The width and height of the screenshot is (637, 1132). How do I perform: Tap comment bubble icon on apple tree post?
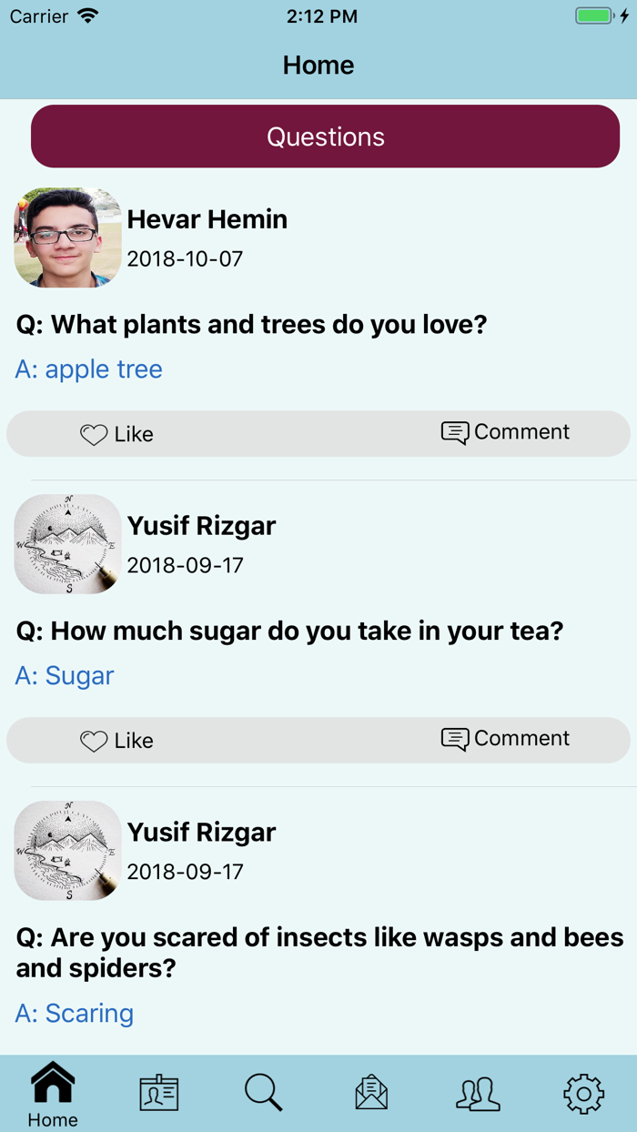click(455, 432)
